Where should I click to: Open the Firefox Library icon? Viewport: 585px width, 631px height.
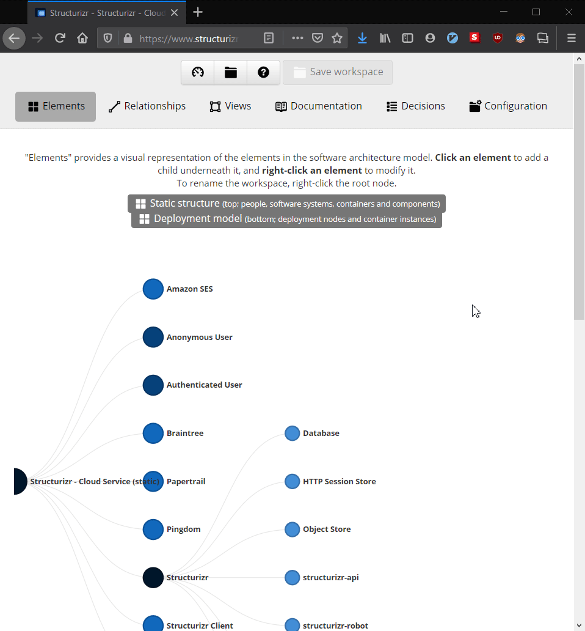point(385,38)
